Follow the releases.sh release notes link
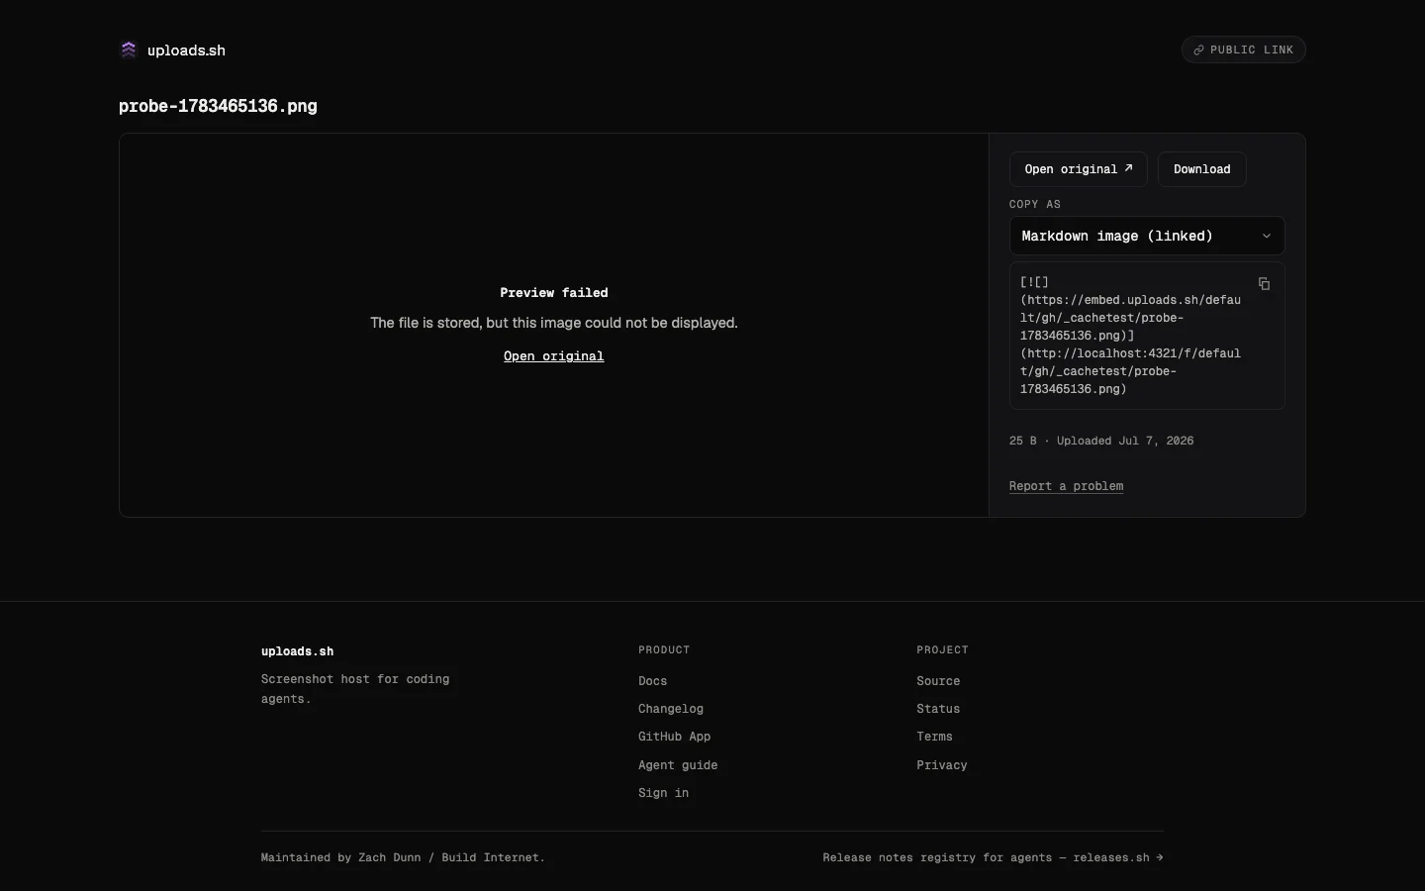Image resolution: width=1425 pixels, height=891 pixels. 993,857
